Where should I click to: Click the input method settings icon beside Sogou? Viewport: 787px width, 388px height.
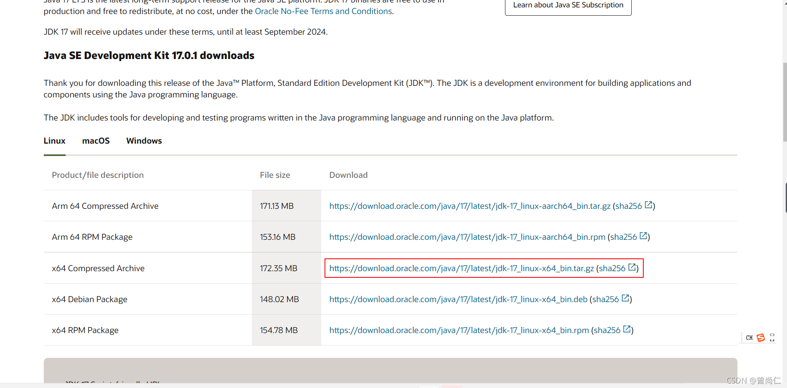[772, 338]
